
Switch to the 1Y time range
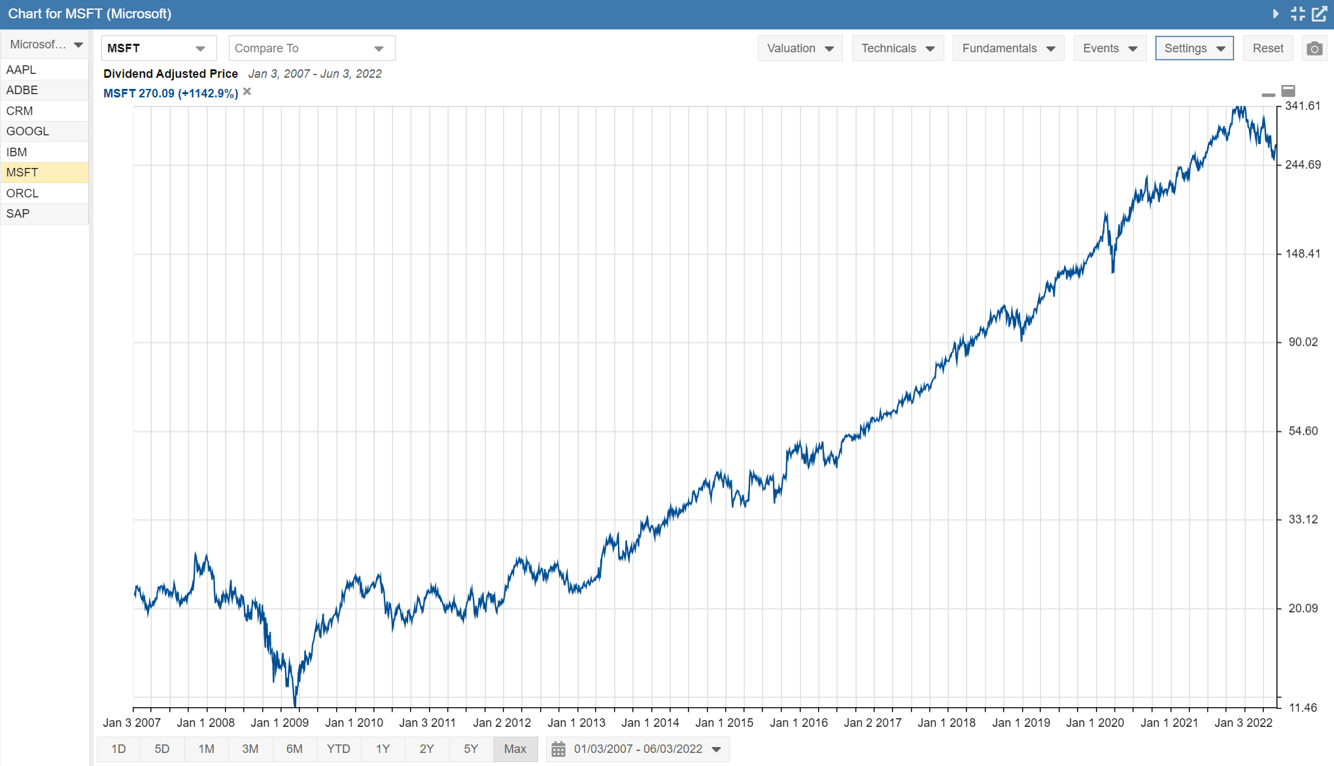[x=383, y=749]
